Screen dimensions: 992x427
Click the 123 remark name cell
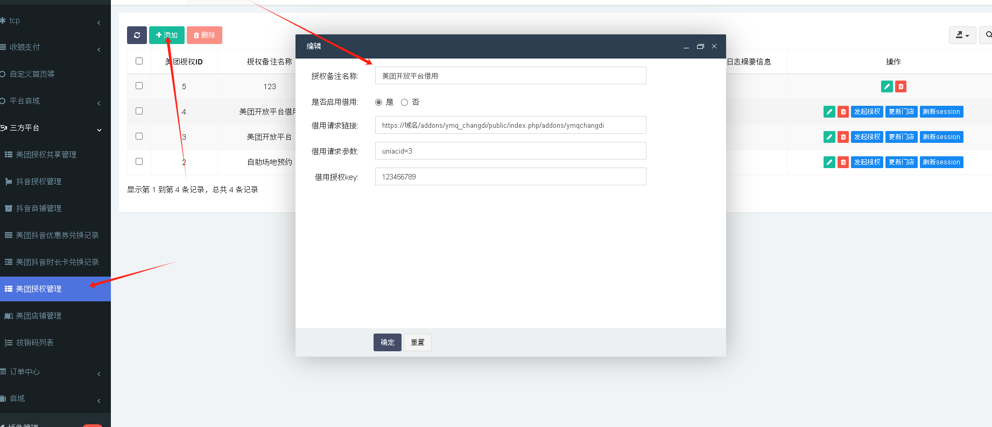click(270, 86)
